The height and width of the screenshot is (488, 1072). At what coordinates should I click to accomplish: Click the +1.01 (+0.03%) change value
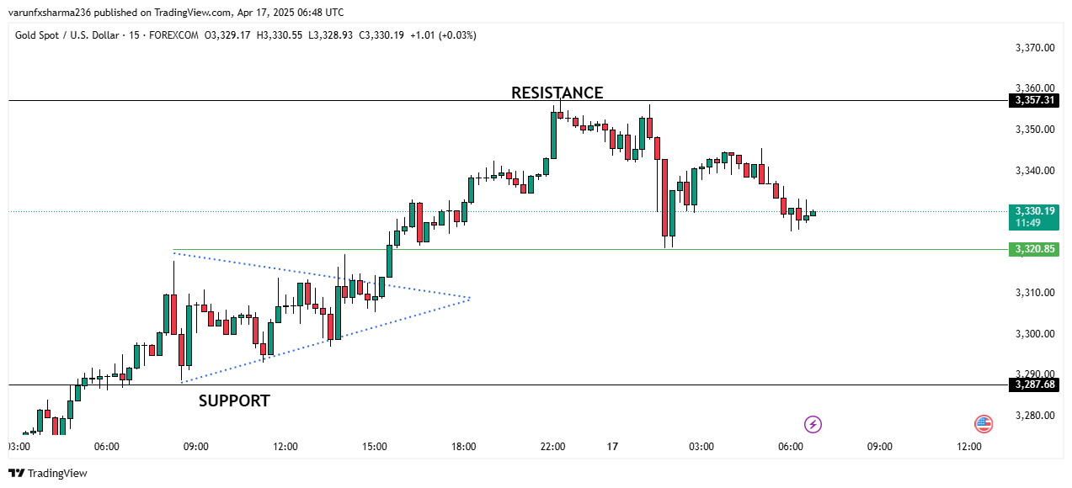(x=443, y=35)
